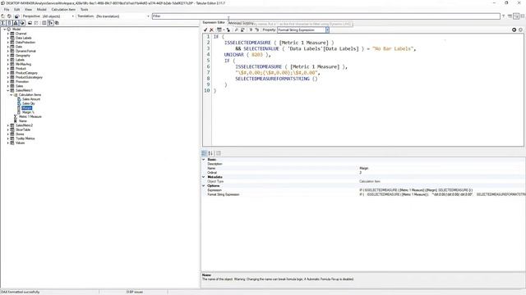The height and width of the screenshot is (295, 526).
Task: Click the Filter text field
Action: [325, 16]
